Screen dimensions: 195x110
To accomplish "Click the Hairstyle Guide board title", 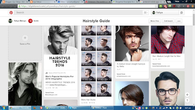I will tap(96, 21).
